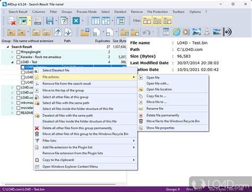The width and height of the screenshot is (252, 192).
Task: Click the Groups: 9 status bar entry
Action: coord(173,189)
